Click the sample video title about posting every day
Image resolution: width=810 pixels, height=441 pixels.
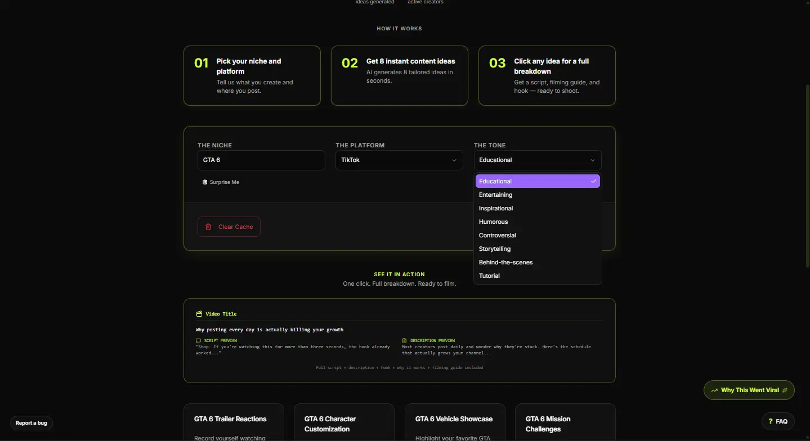(270, 330)
